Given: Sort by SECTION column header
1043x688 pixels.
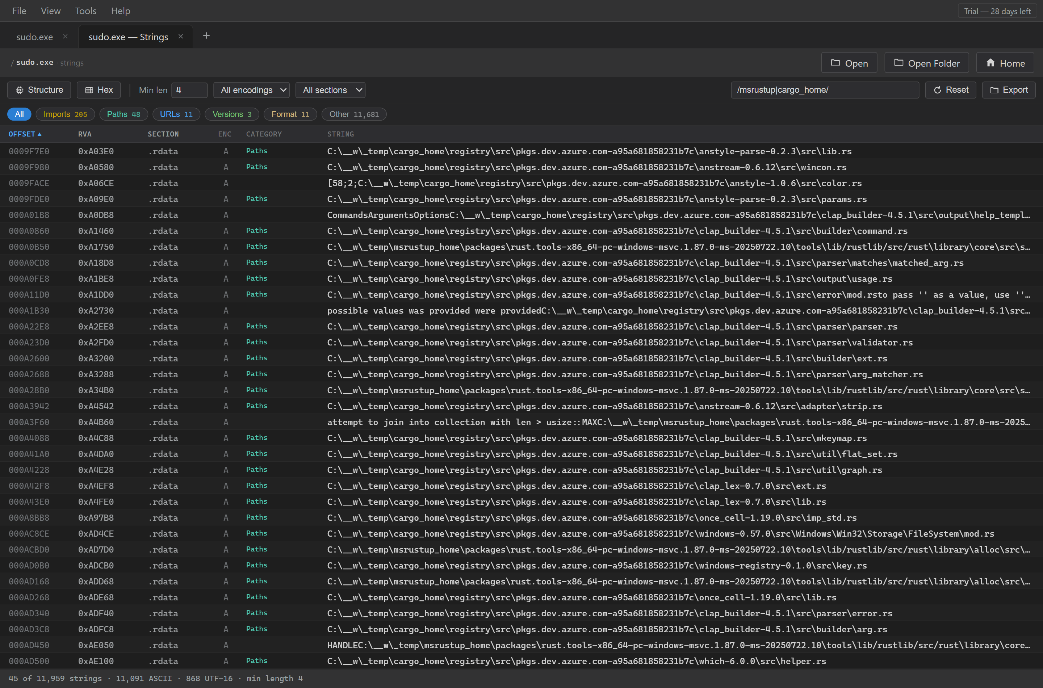Looking at the screenshot, I should pyautogui.click(x=163, y=134).
